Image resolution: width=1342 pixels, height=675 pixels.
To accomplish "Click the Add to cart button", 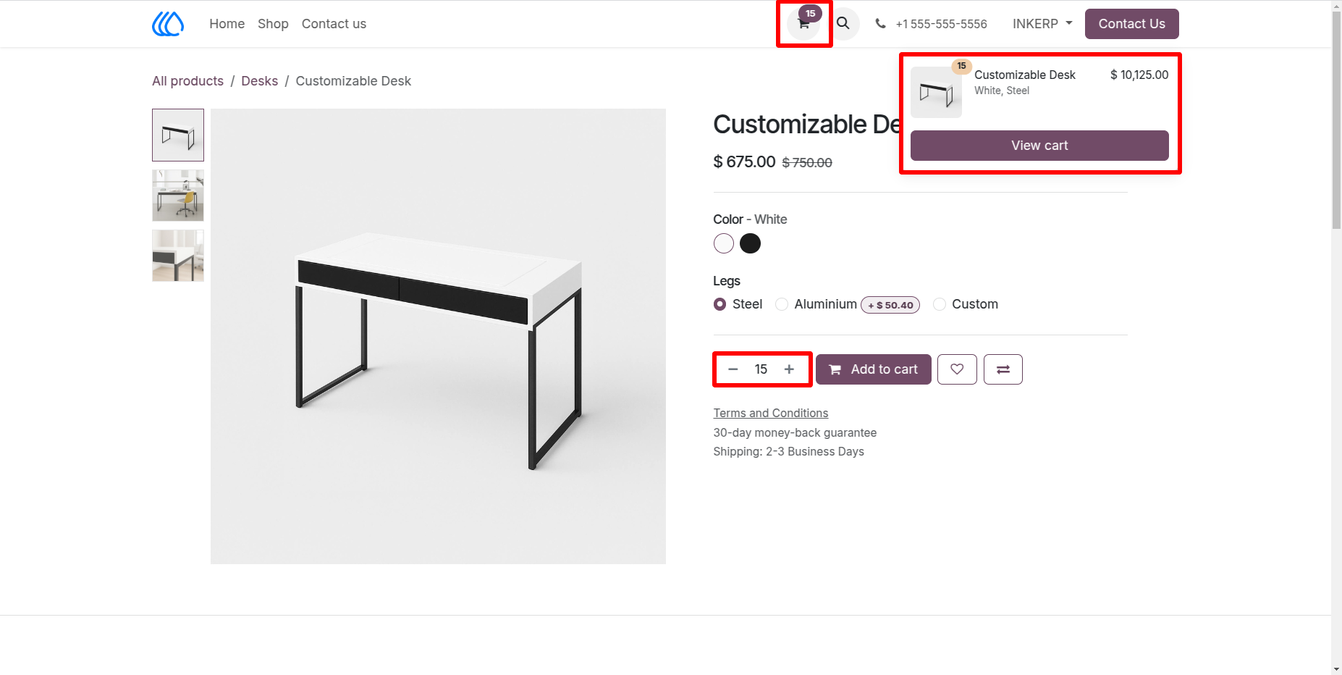I will click(874, 369).
